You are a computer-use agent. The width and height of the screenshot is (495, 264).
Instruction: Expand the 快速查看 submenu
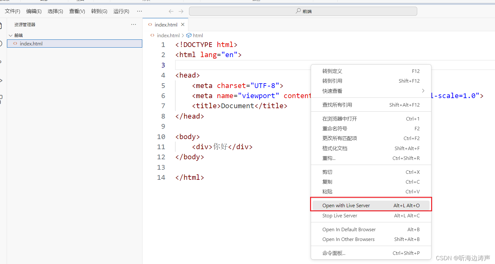[x=371, y=91]
